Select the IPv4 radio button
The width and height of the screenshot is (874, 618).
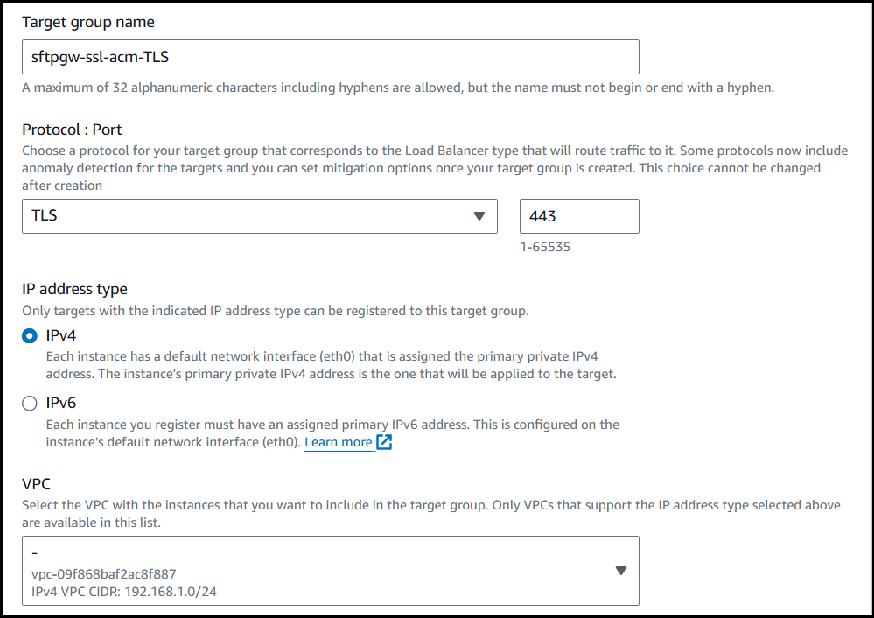(30, 336)
